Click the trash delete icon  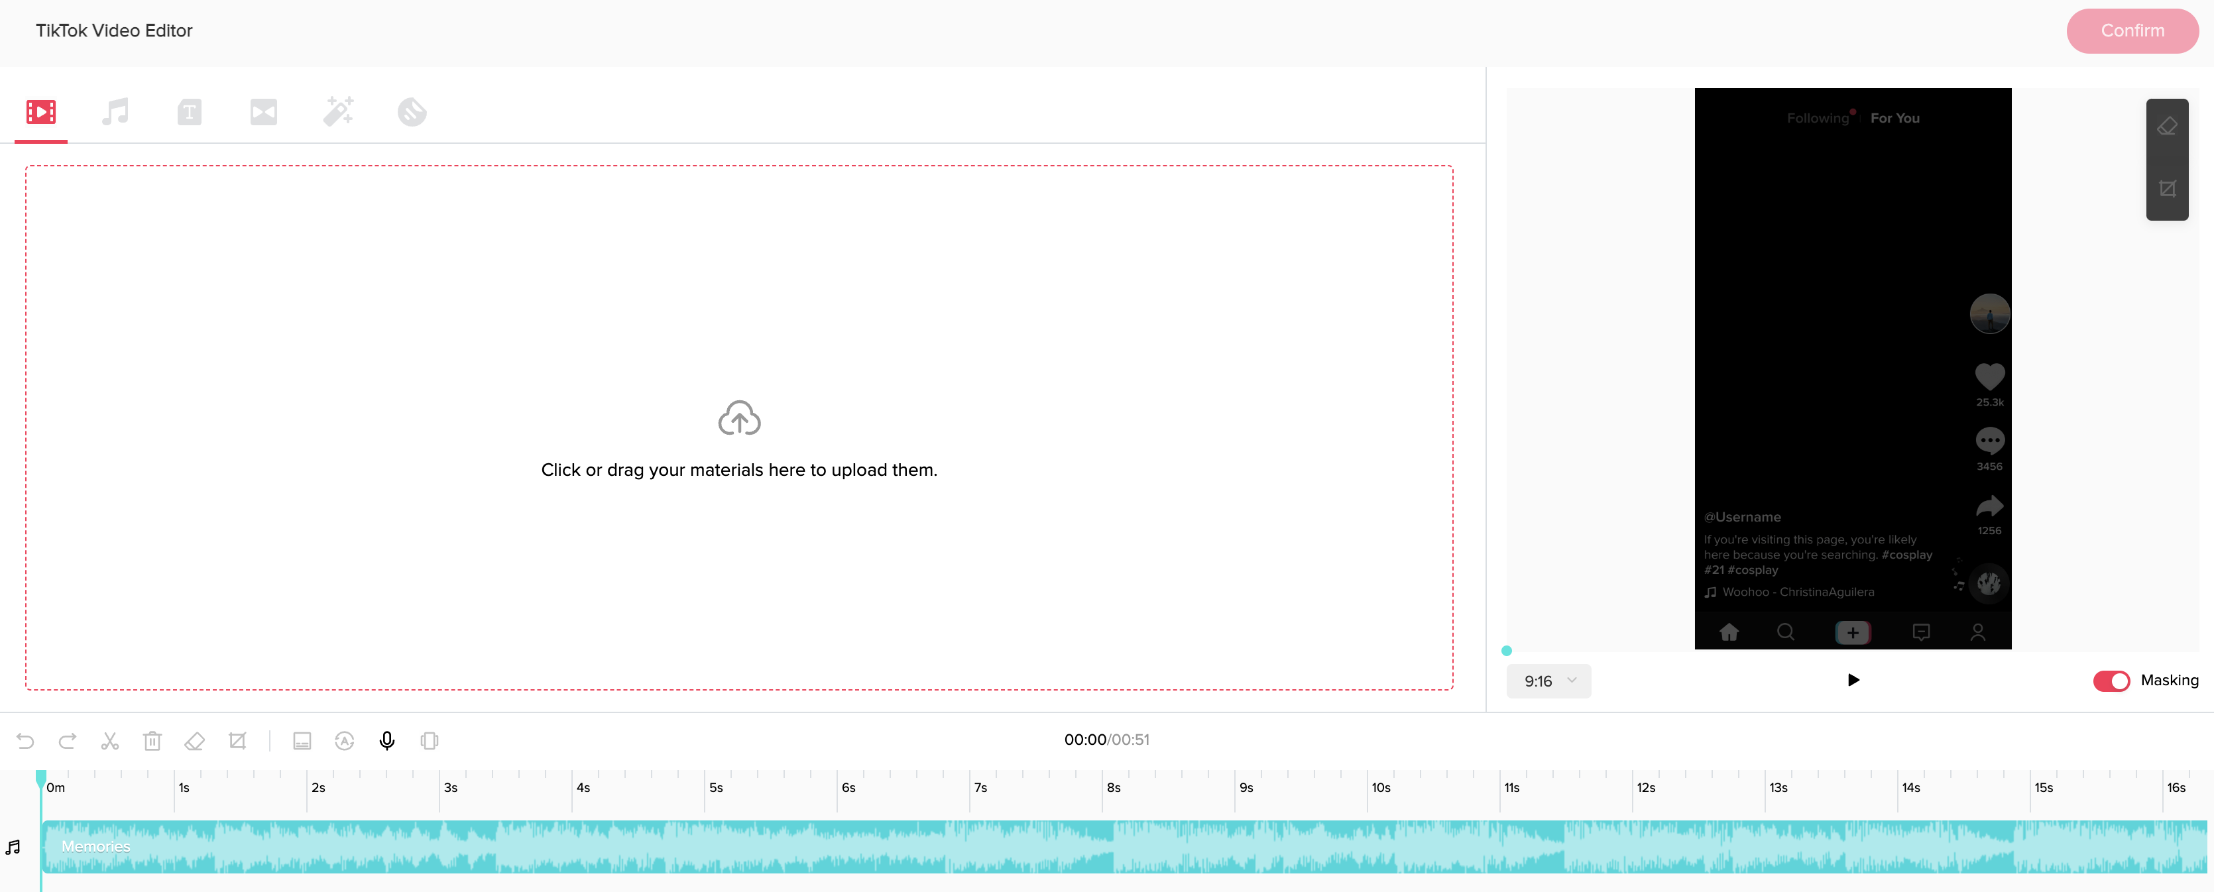[x=152, y=741]
